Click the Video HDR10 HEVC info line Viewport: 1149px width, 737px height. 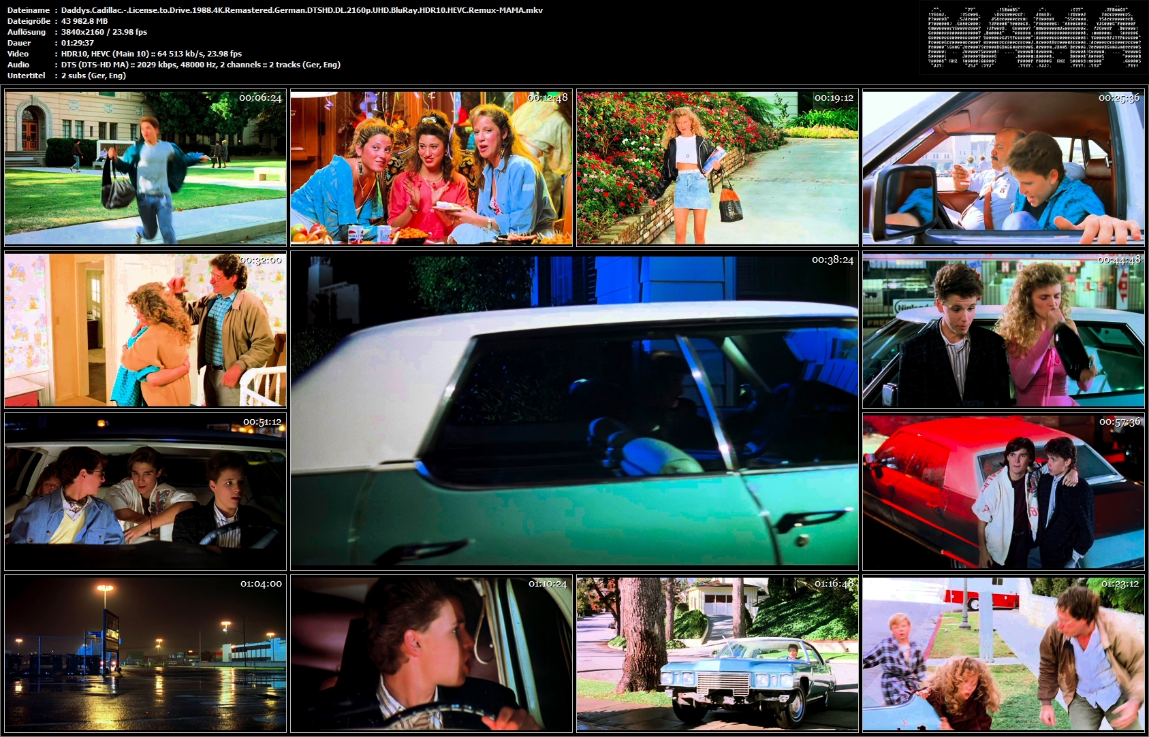tap(151, 54)
